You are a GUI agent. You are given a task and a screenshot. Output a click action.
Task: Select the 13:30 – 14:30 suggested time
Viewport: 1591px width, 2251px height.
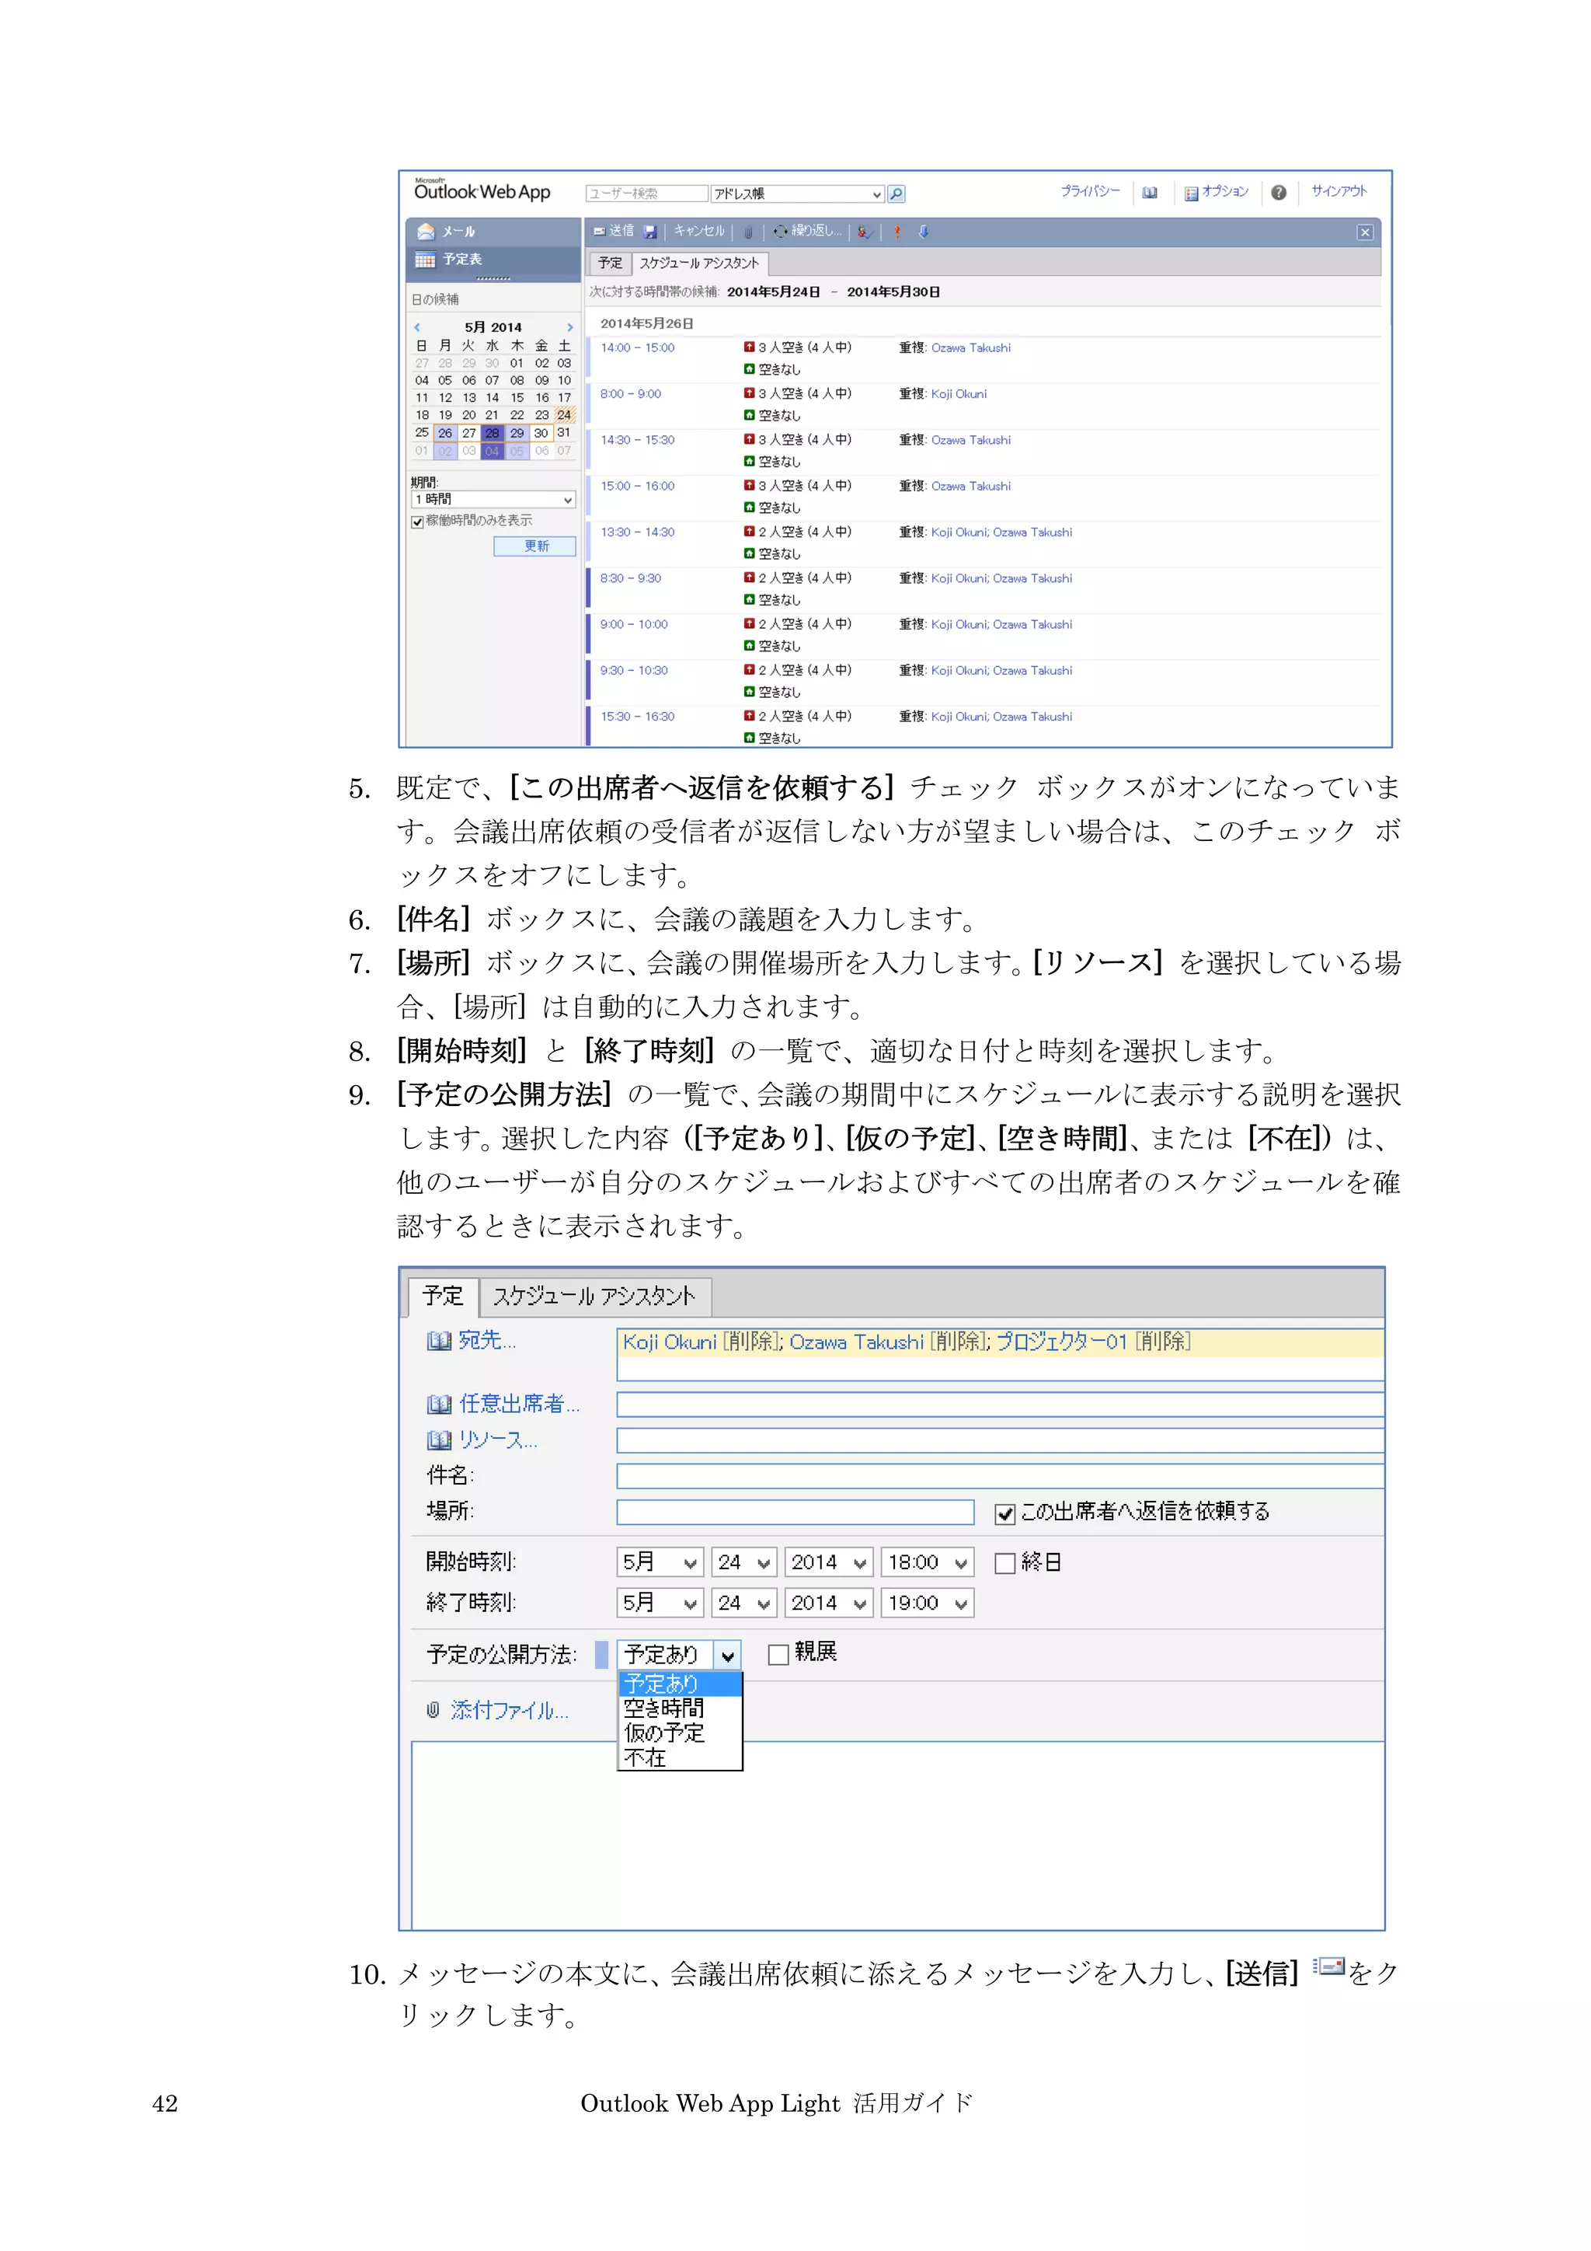pyautogui.click(x=638, y=532)
